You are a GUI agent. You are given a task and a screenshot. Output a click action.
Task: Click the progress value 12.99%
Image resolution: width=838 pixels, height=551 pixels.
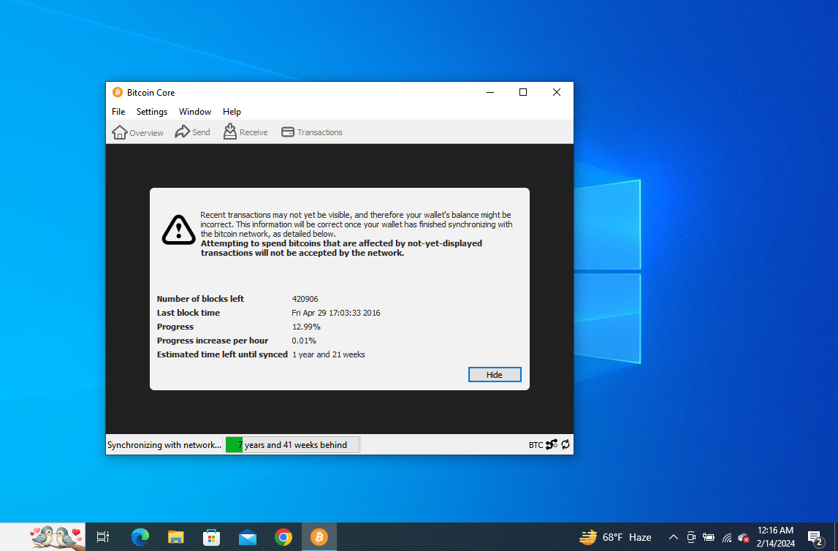click(306, 327)
